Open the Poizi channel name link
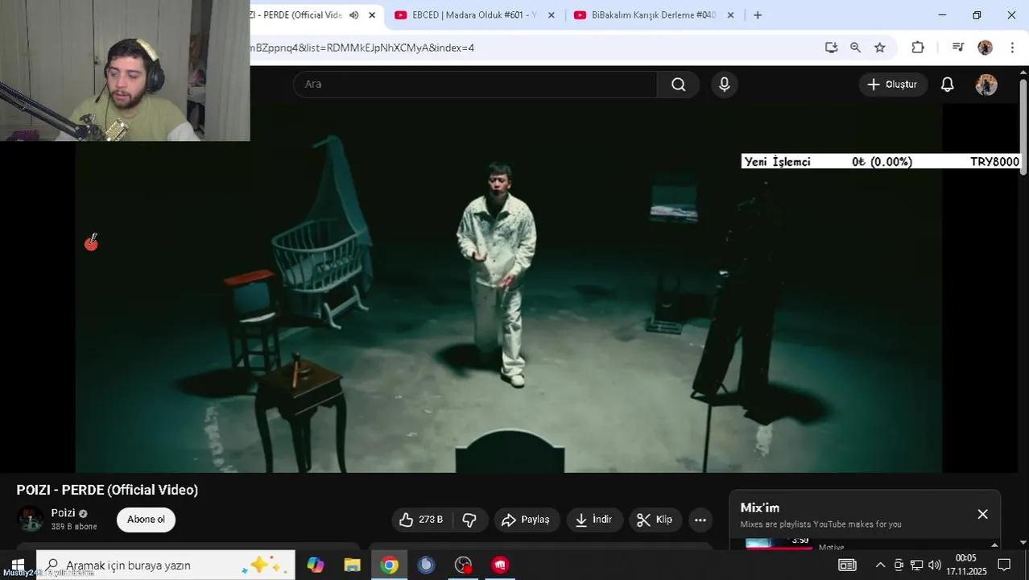 point(63,513)
